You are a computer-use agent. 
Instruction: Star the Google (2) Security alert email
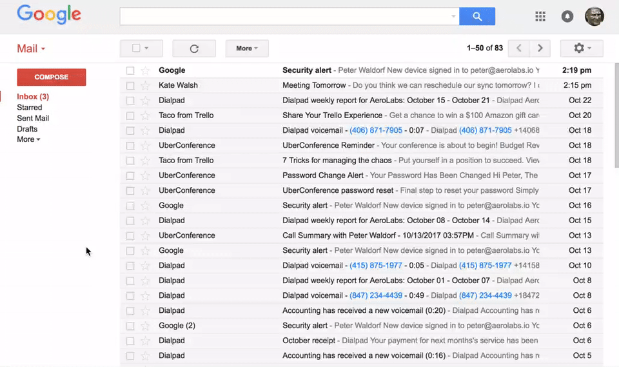click(x=145, y=326)
